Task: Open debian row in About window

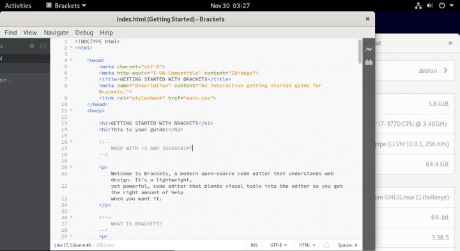Action: (415, 71)
